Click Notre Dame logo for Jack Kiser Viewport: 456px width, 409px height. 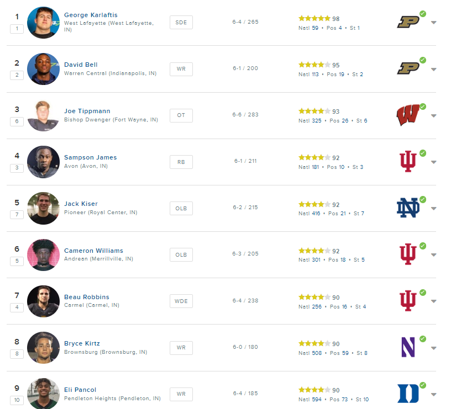(x=408, y=208)
